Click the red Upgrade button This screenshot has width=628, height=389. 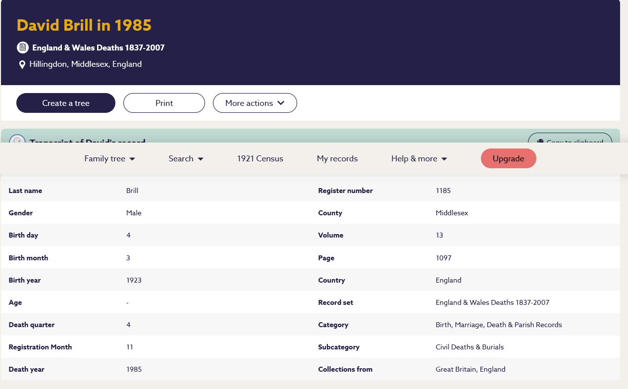508,158
